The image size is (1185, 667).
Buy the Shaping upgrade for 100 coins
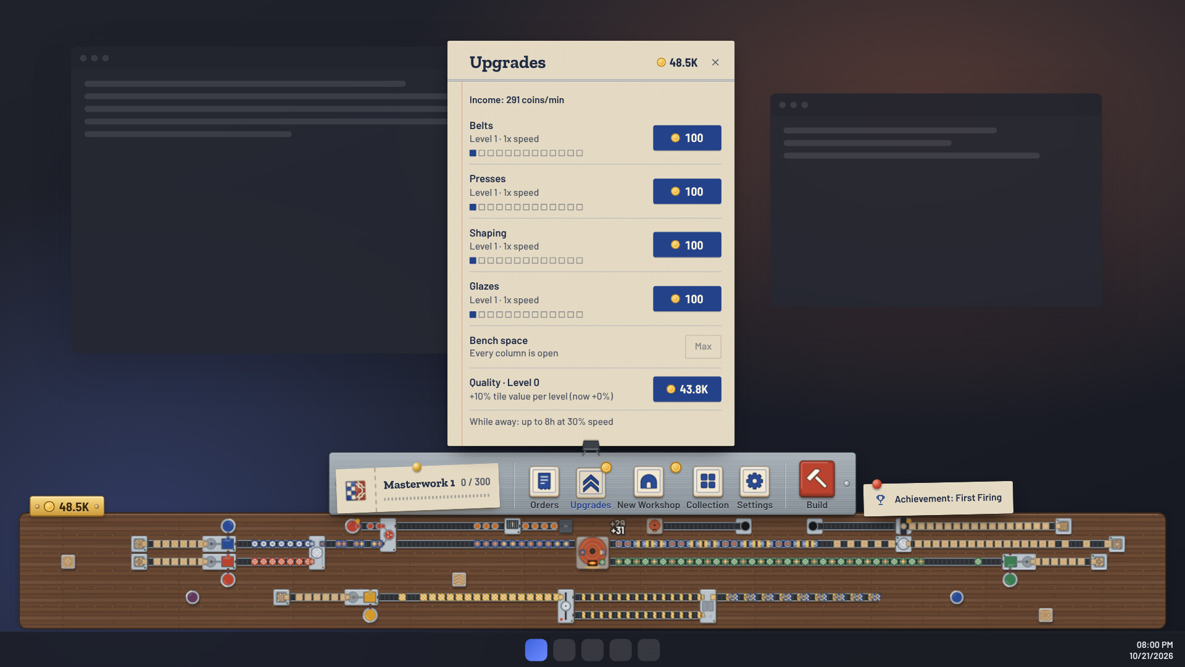click(x=687, y=245)
